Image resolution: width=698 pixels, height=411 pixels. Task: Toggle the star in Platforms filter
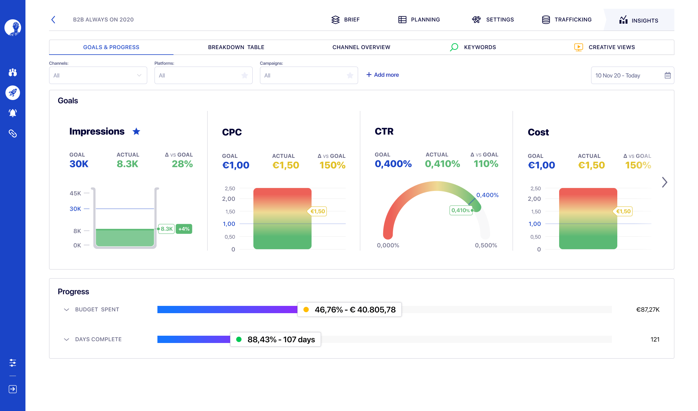(x=245, y=75)
